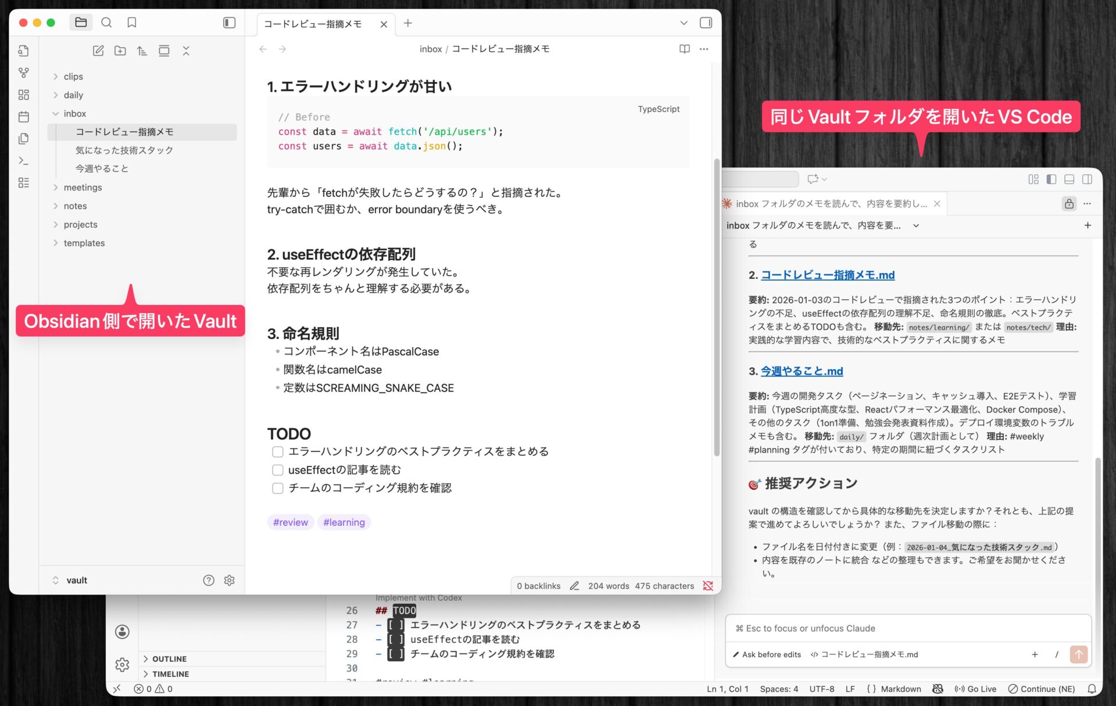Create a new note with the pencil icon
1116x706 pixels.
click(98, 51)
